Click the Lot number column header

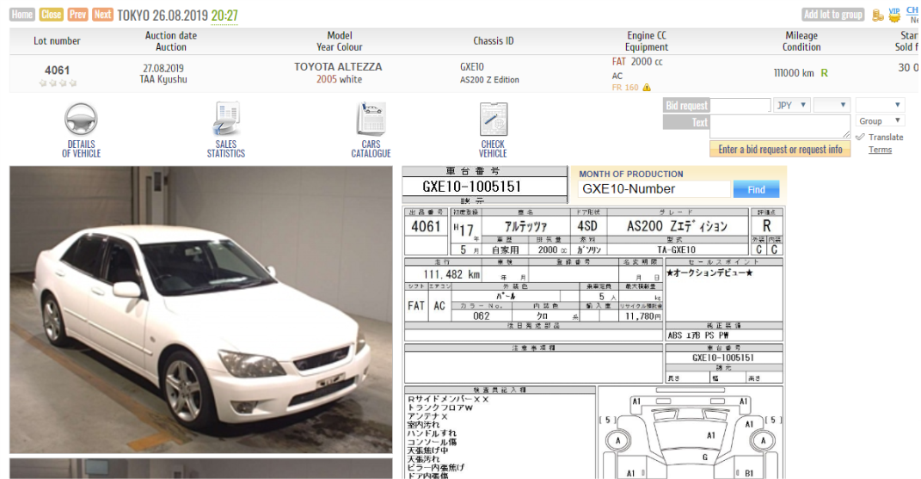pos(57,41)
